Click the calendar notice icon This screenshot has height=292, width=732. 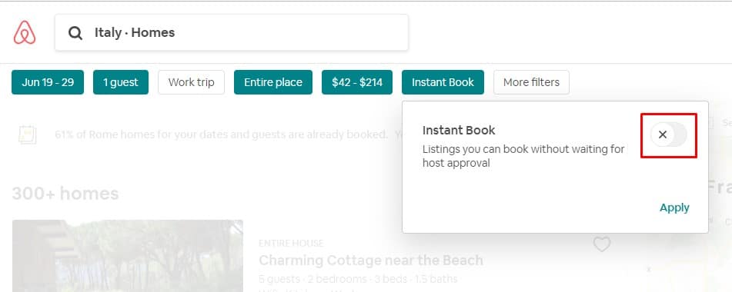pyautogui.click(x=27, y=134)
